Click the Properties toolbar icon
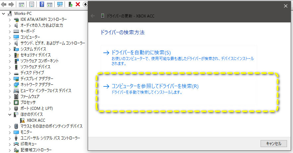 [x=31, y=4]
